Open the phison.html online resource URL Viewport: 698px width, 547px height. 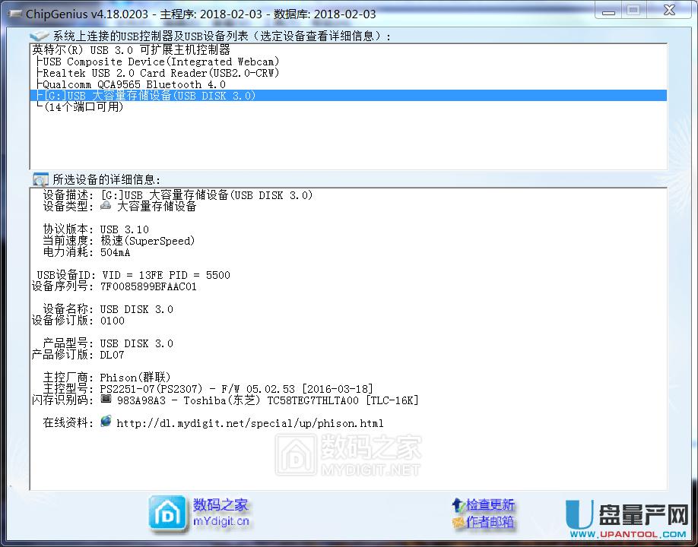[250, 423]
